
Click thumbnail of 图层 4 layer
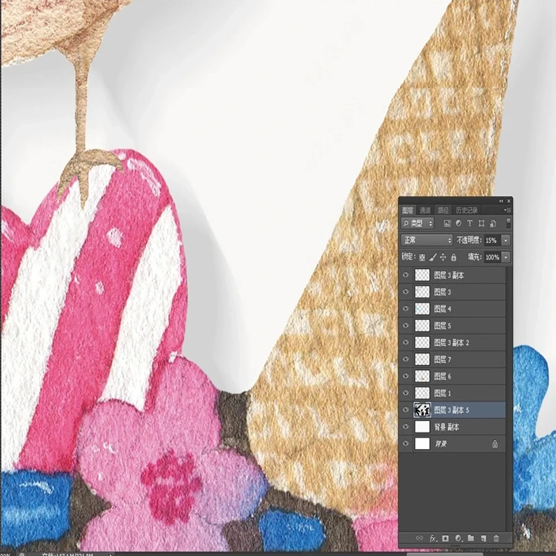[x=422, y=309]
